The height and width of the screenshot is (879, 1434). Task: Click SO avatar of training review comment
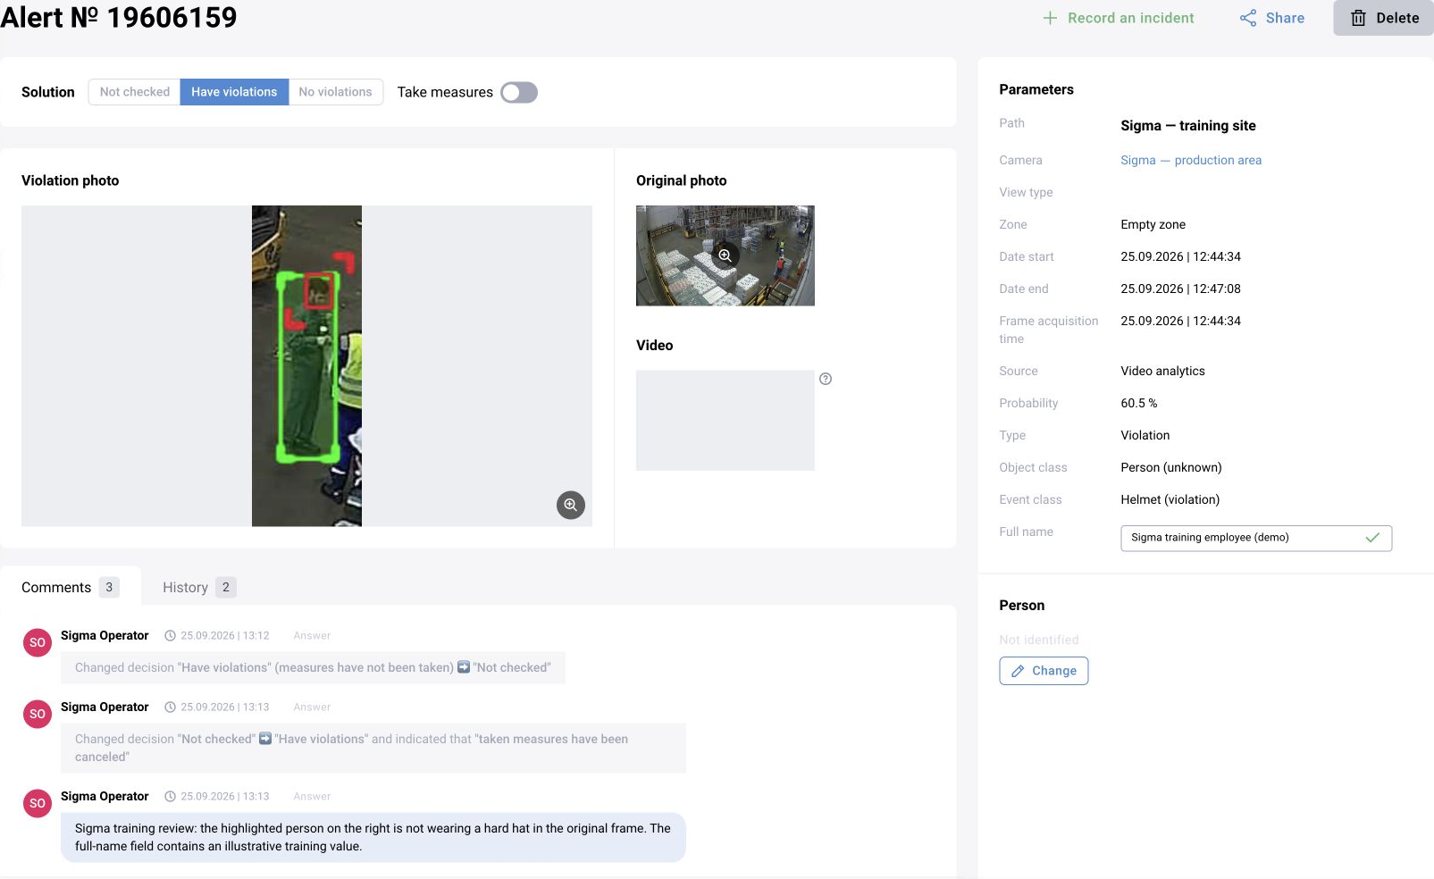(38, 803)
